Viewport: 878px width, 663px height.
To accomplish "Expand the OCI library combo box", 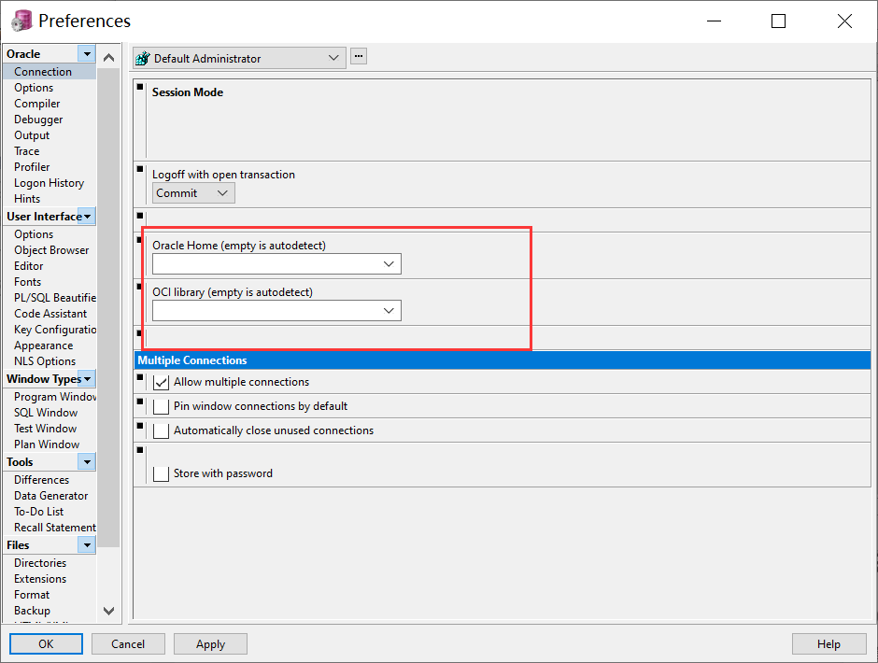I will (389, 311).
